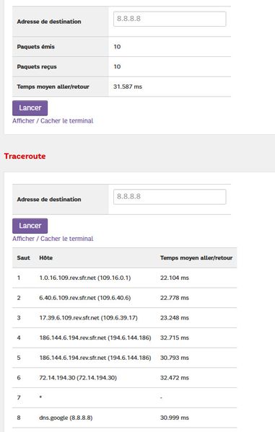
Task: Select hop 4 host 186.144.6.194.rev.sfr.net
Action: pos(95,338)
